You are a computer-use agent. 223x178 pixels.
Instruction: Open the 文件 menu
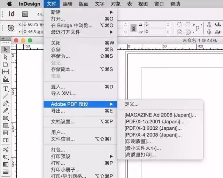[52, 4]
